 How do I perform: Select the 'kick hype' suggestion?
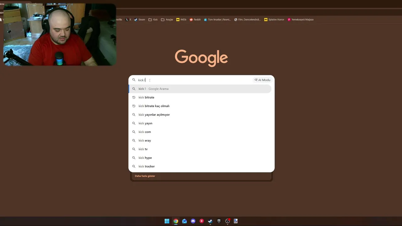point(200,158)
